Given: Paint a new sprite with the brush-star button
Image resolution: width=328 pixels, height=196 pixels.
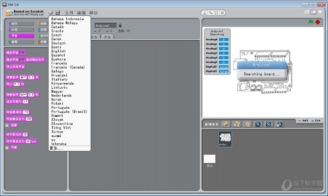Looking at the screenshot, I should coord(226,124).
